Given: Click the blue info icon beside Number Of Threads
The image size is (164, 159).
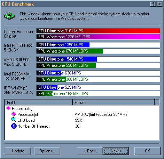Looking at the screenshot, I should [14, 126].
